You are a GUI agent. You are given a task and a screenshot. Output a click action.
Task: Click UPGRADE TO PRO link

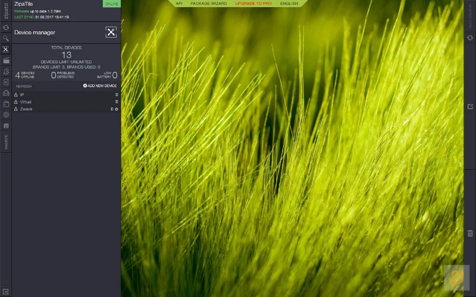point(254,3)
